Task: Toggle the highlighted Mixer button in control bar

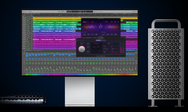Action: [30, 12]
